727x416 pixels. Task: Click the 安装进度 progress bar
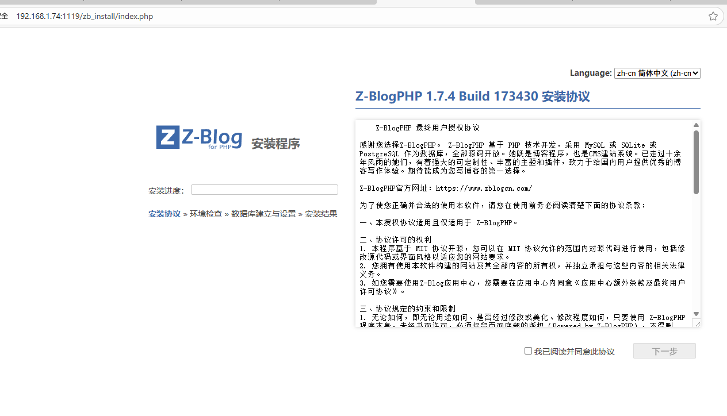265,190
